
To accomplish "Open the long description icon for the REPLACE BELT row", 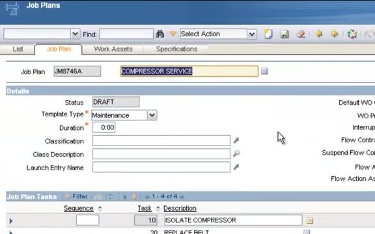I will tap(307, 231).
